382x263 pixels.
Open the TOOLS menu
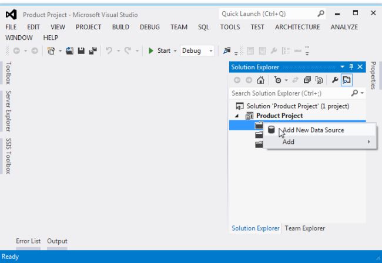click(x=230, y=27)
